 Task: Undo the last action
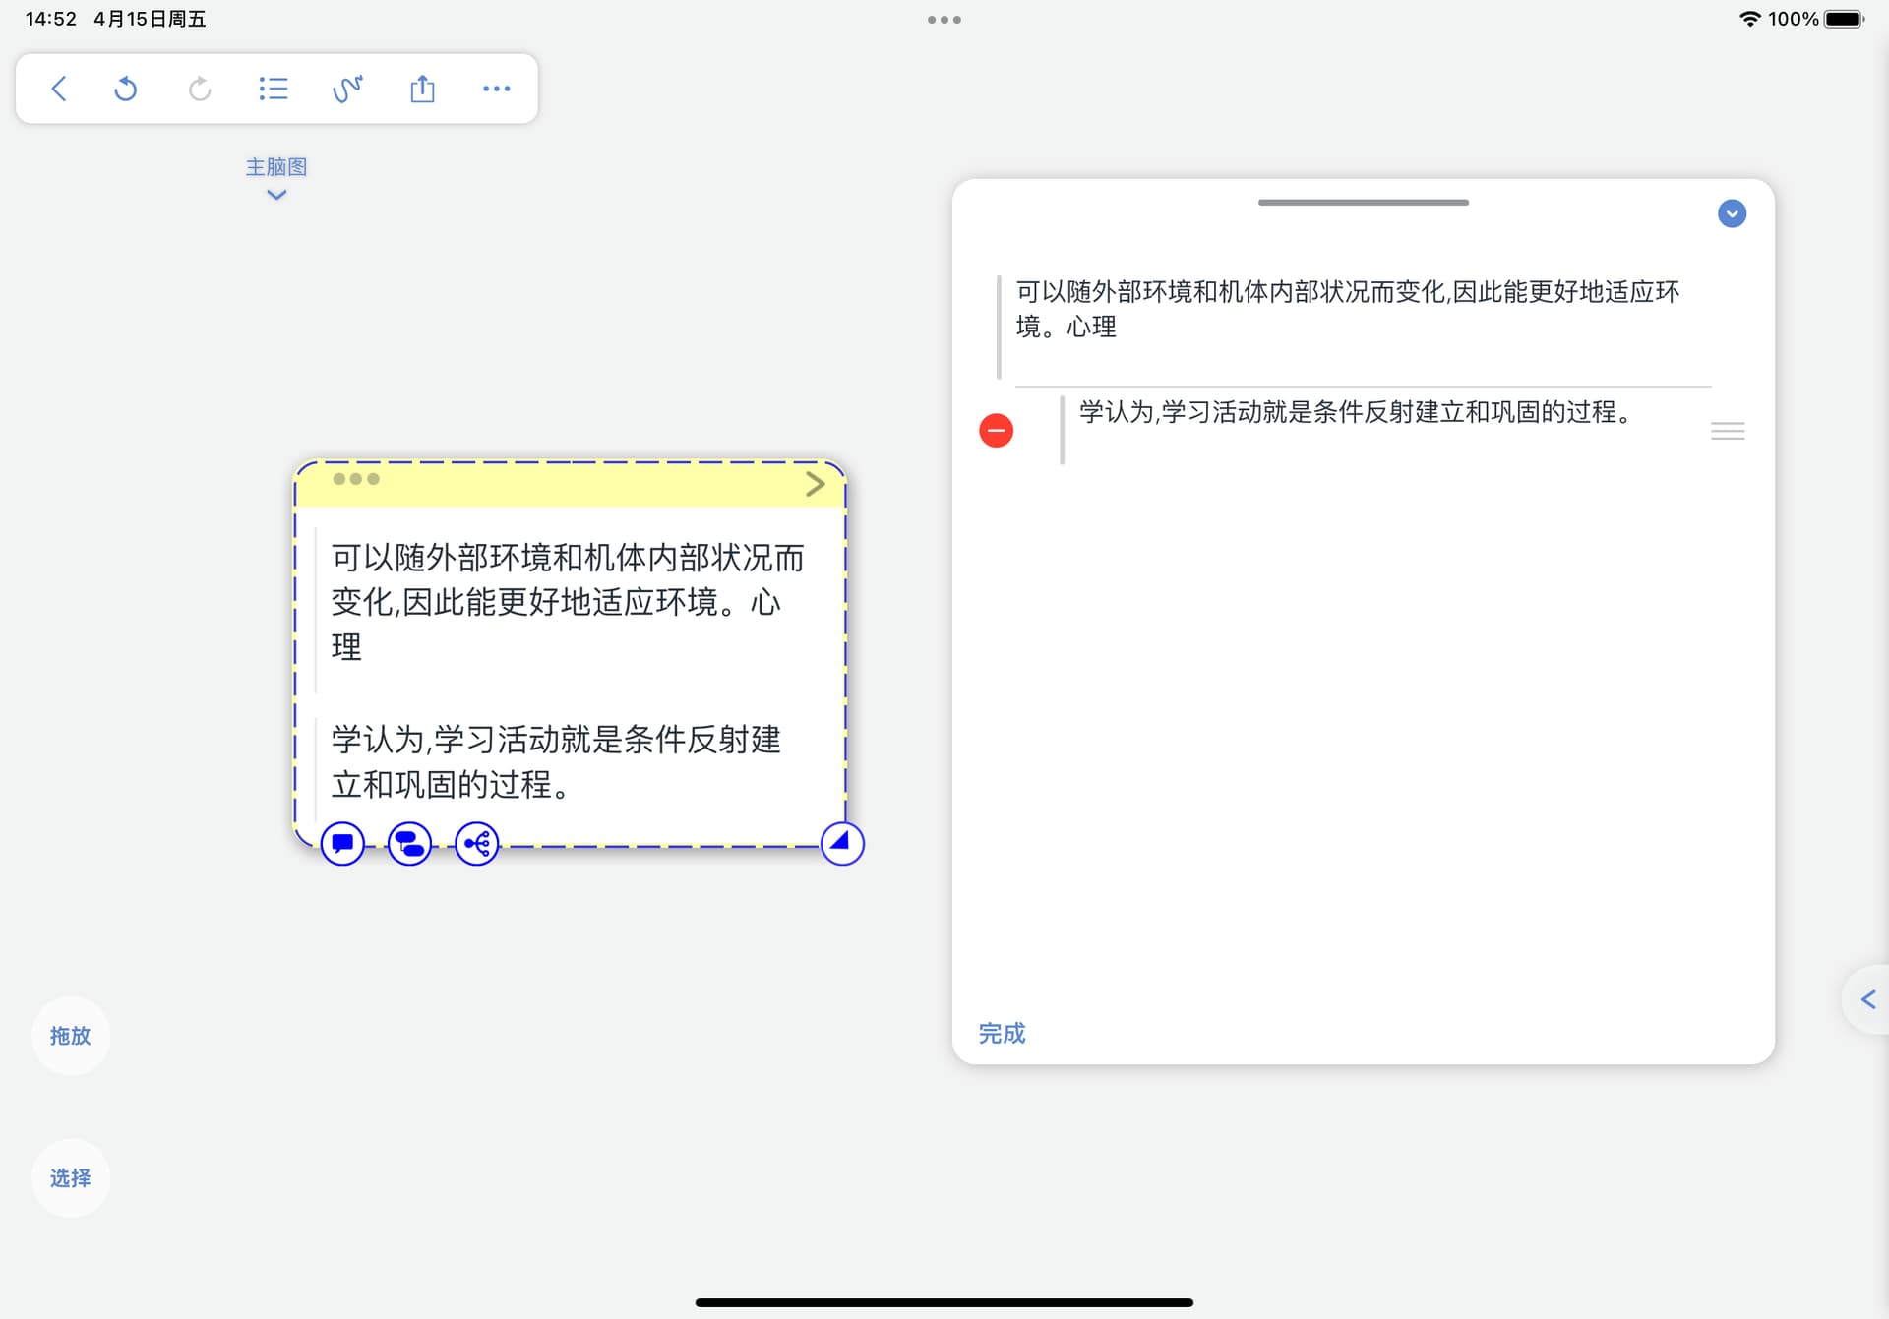[126, 89]
